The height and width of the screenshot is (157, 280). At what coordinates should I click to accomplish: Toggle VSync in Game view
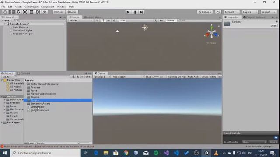point(205,77)
